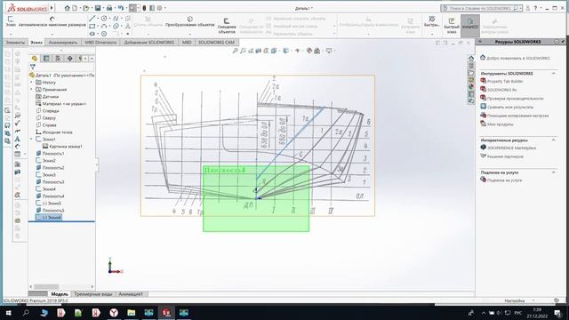569x320 pixels.
Task: Click Преобразование объектов convert entities tool
Action: pyautogui.click(x=189, y=21)
